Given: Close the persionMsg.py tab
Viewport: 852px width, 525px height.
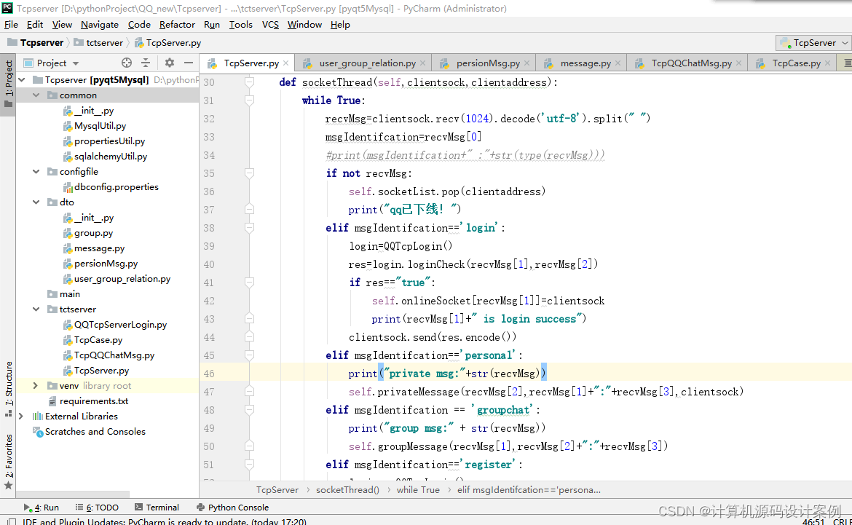Looking at the screenshot, I should pos(526,63).
